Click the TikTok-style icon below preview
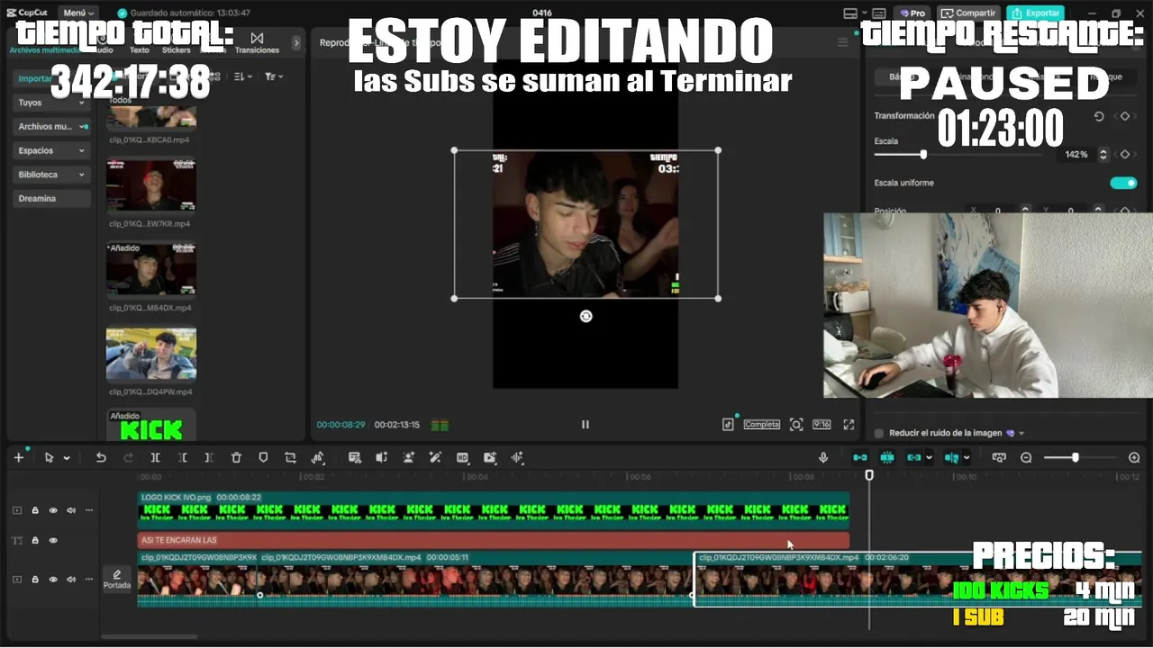The width and height of the screenshot is (1153, 648). coord(728,424)
